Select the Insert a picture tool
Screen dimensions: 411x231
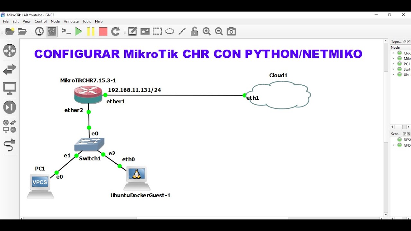coord(145,31)
